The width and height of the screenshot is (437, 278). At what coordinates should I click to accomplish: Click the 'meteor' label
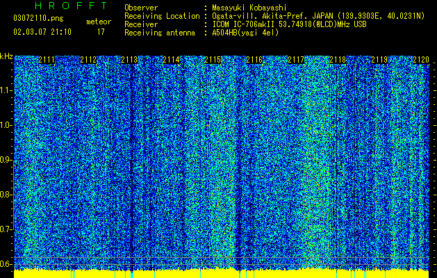tap(99, 22)
